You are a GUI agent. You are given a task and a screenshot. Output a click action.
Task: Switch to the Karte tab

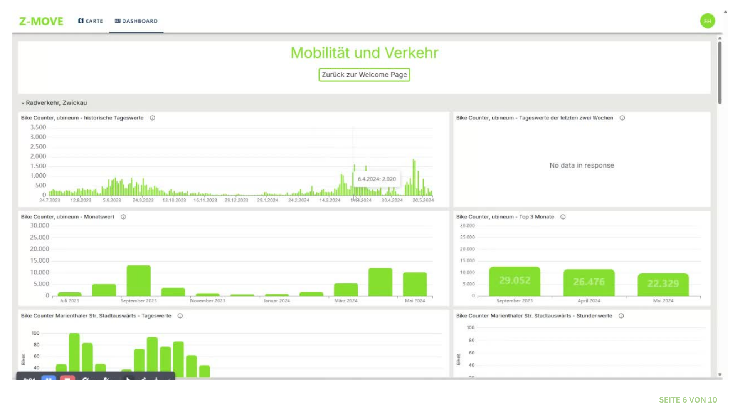coord(91,21)
